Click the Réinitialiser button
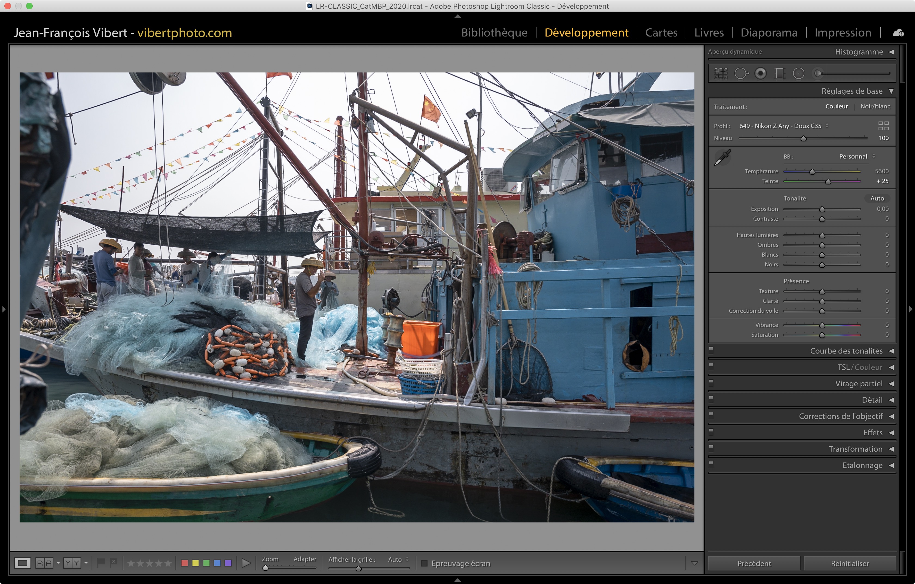 point(849,563)
